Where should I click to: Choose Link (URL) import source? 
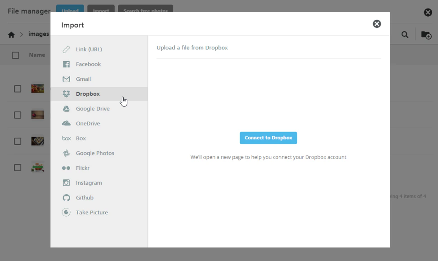(x=99, y=49)
